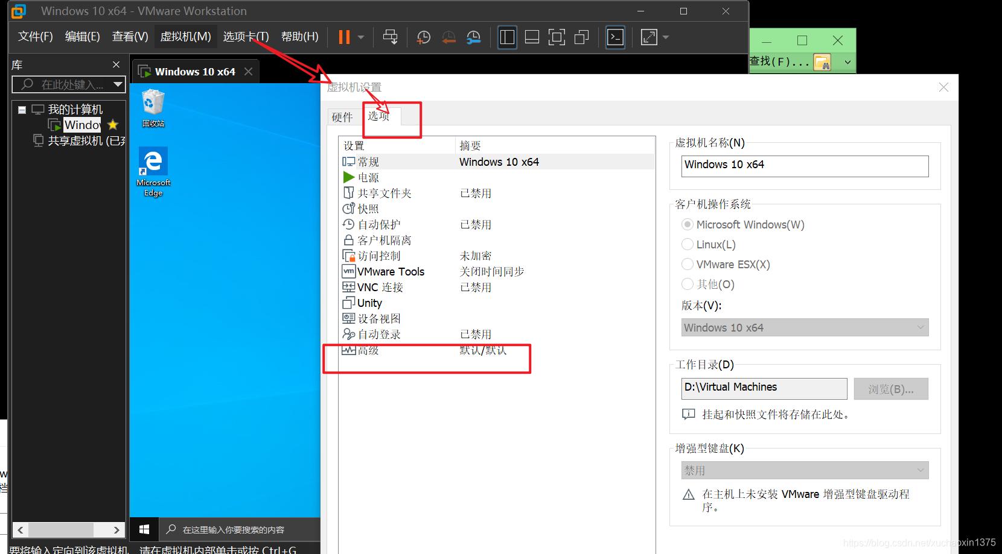This screenshot has width=1002, height=554.
Task: Open the console view icon
Action: coord(615,37)
